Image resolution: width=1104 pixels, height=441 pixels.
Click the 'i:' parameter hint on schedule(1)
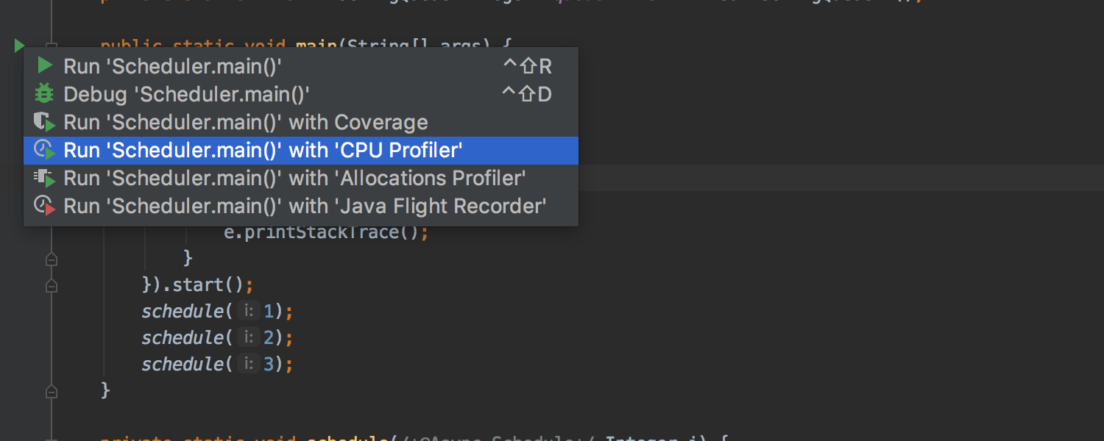pyautogui.click(x=248, y=311)
